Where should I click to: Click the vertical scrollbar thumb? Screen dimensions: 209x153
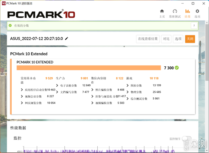(x=207, y=53)
